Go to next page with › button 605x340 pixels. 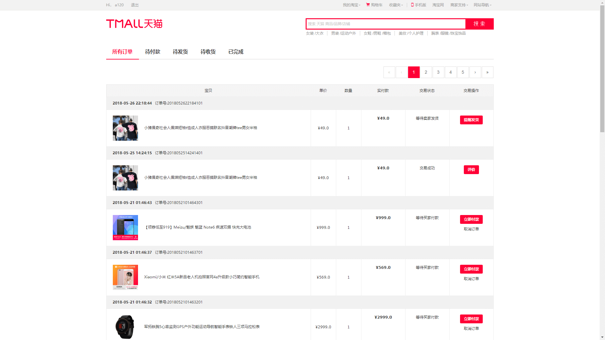[x=475, y=72]
